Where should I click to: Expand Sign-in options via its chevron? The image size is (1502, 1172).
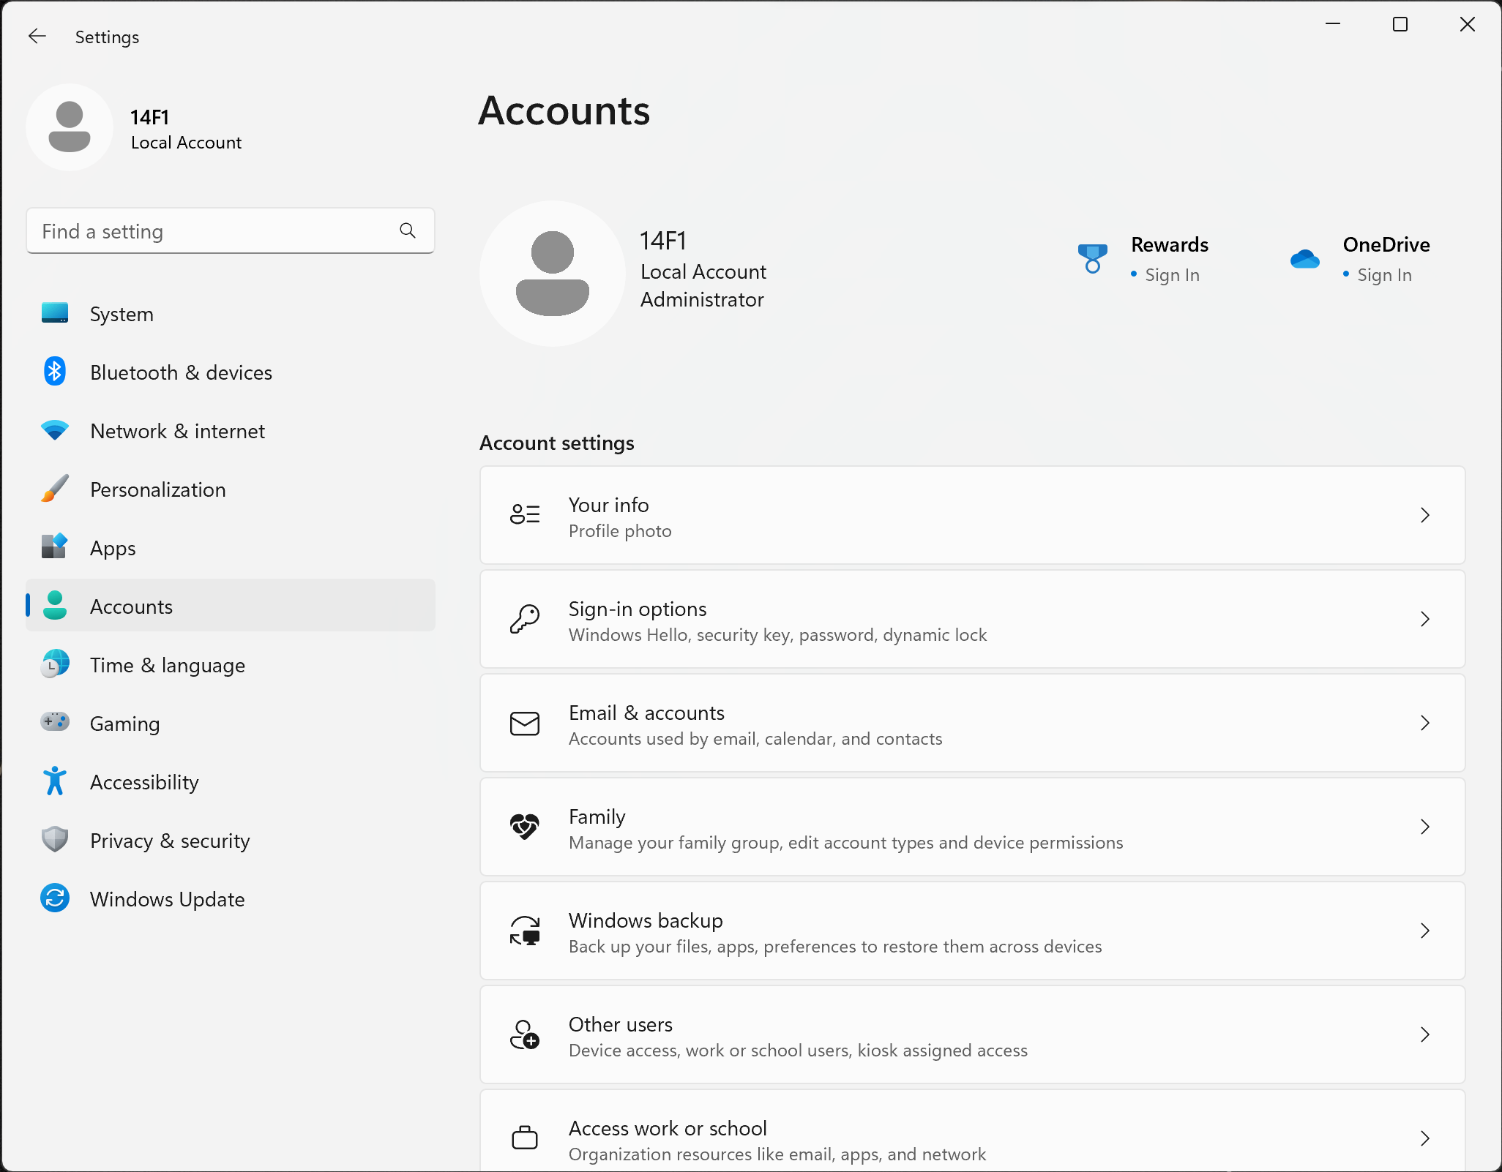coord(1424,619)
